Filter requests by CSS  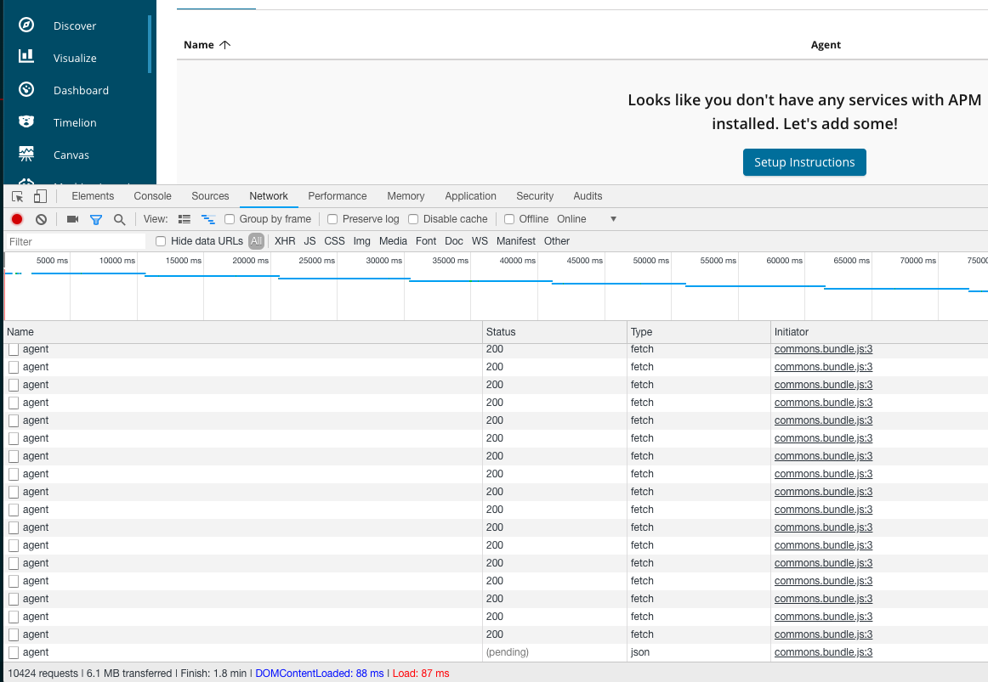coord(335,241)
